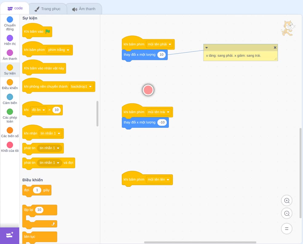Open tin nhắn 1 dropdown in phát tin và đợi block

click(49, 163)
